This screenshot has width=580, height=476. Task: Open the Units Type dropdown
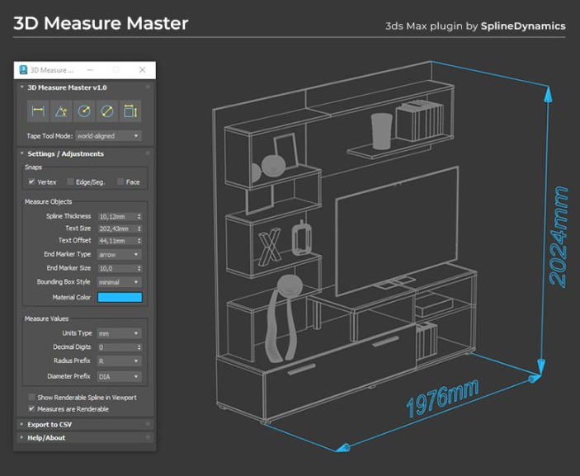(120, 334)
